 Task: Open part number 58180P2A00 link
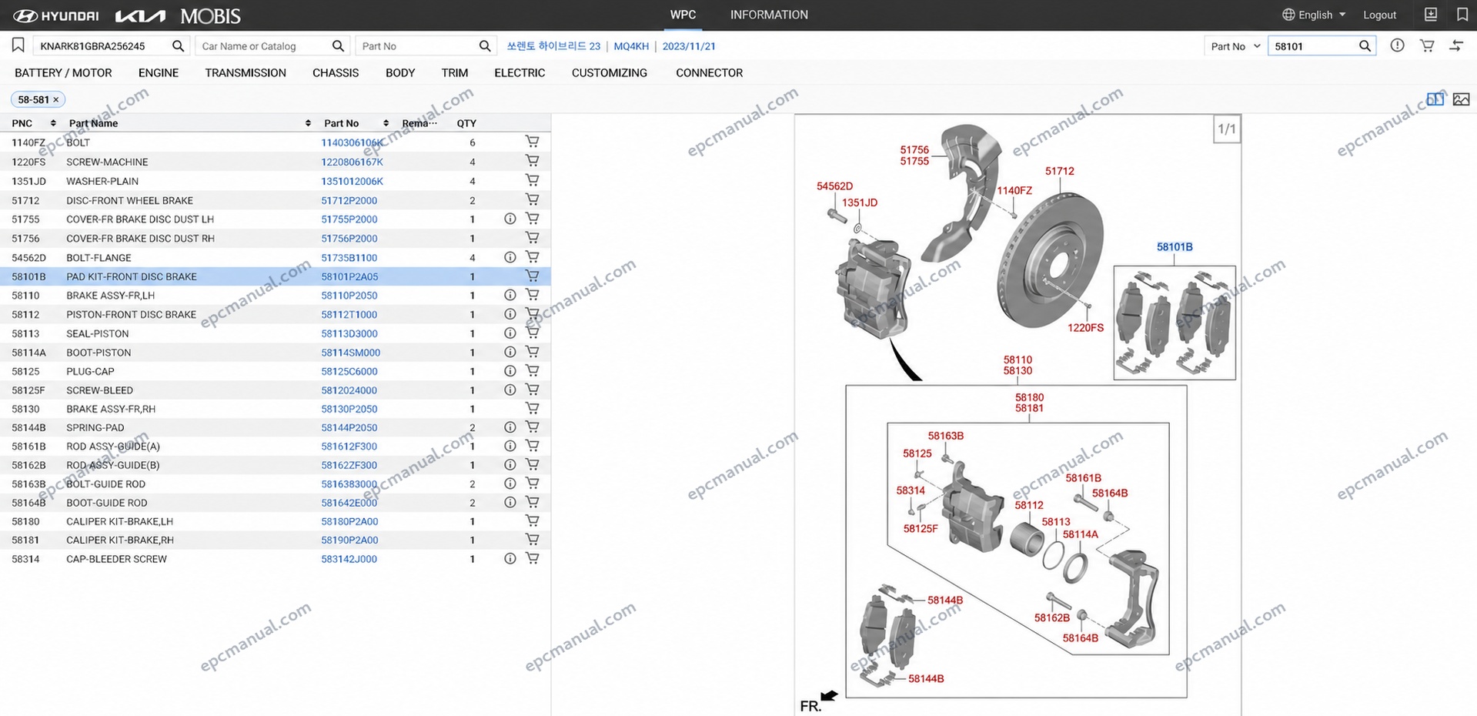[349, 521]
